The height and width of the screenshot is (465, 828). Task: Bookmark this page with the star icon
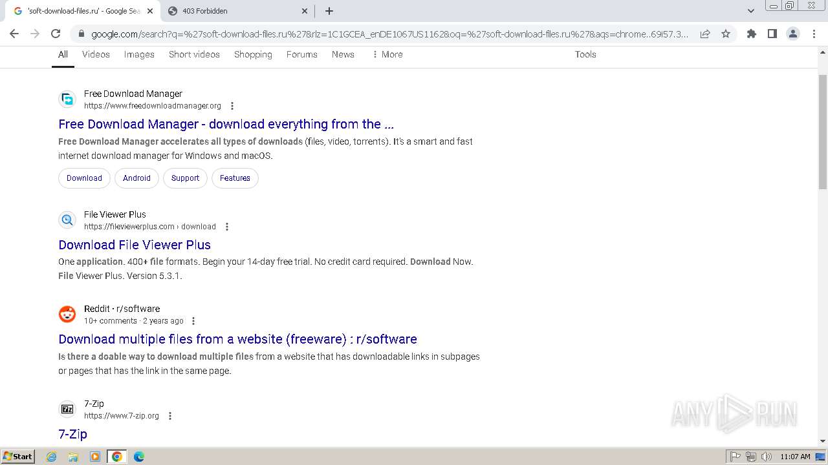coord(726,34)
